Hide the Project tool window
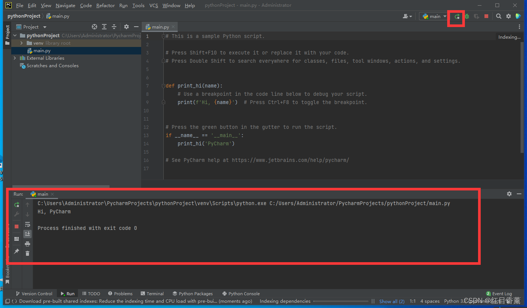The width and height of the screenshot is (527, 308). 136,27
